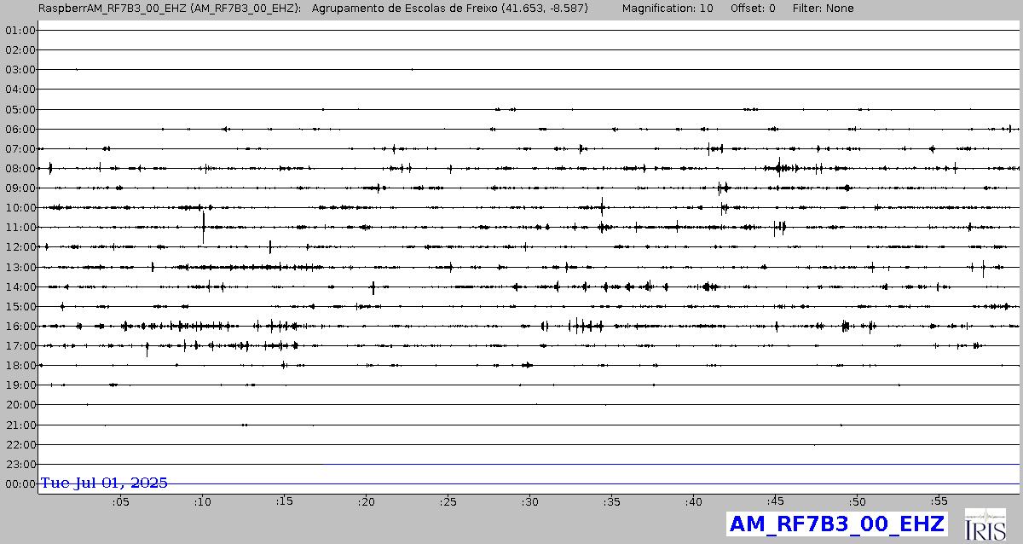
Task: Click the 20:00 hour label
Action: click(20, 404)
